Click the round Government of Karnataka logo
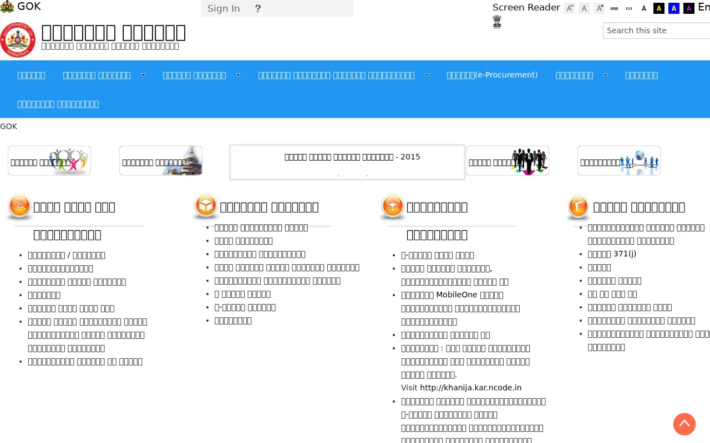The width and height of the screenshot is (710, 443). [18, 40]
